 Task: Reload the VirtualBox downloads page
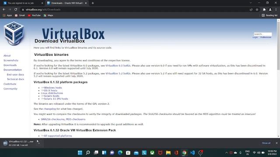pos(16,10)
